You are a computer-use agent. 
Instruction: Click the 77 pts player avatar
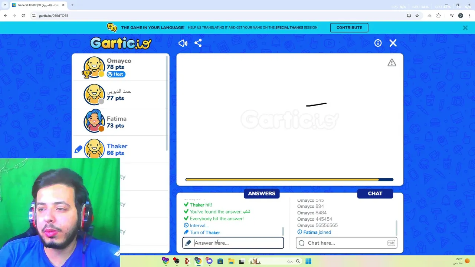[94, 95]
